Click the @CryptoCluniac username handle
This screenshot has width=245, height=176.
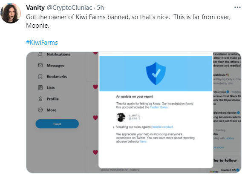click(69, 8)
